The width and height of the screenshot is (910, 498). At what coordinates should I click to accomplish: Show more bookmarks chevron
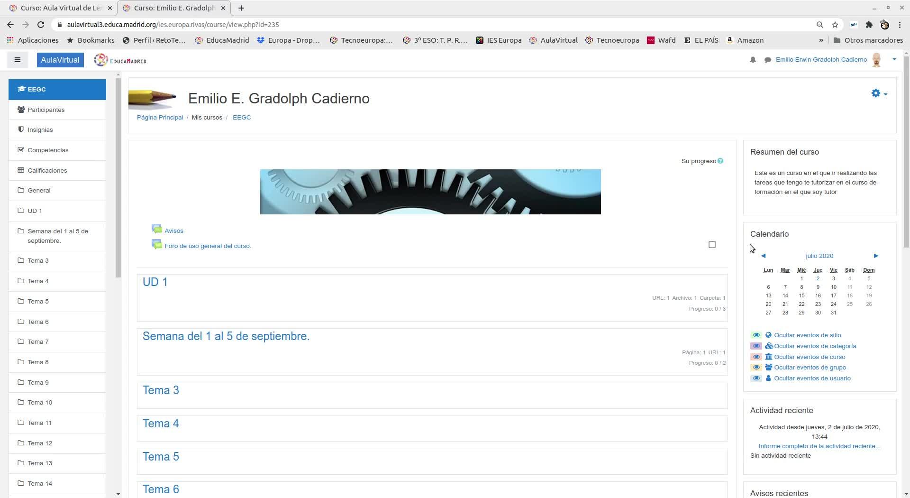(x=821, y=40)
